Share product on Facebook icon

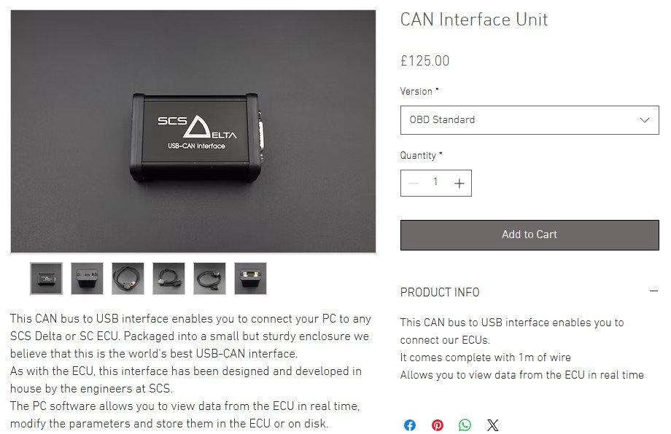[410, 425]
